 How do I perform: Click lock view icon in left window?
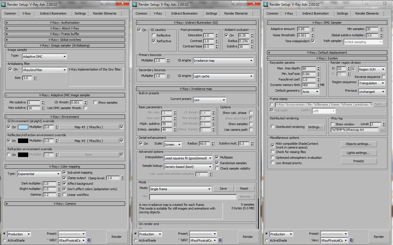(89, 240)
